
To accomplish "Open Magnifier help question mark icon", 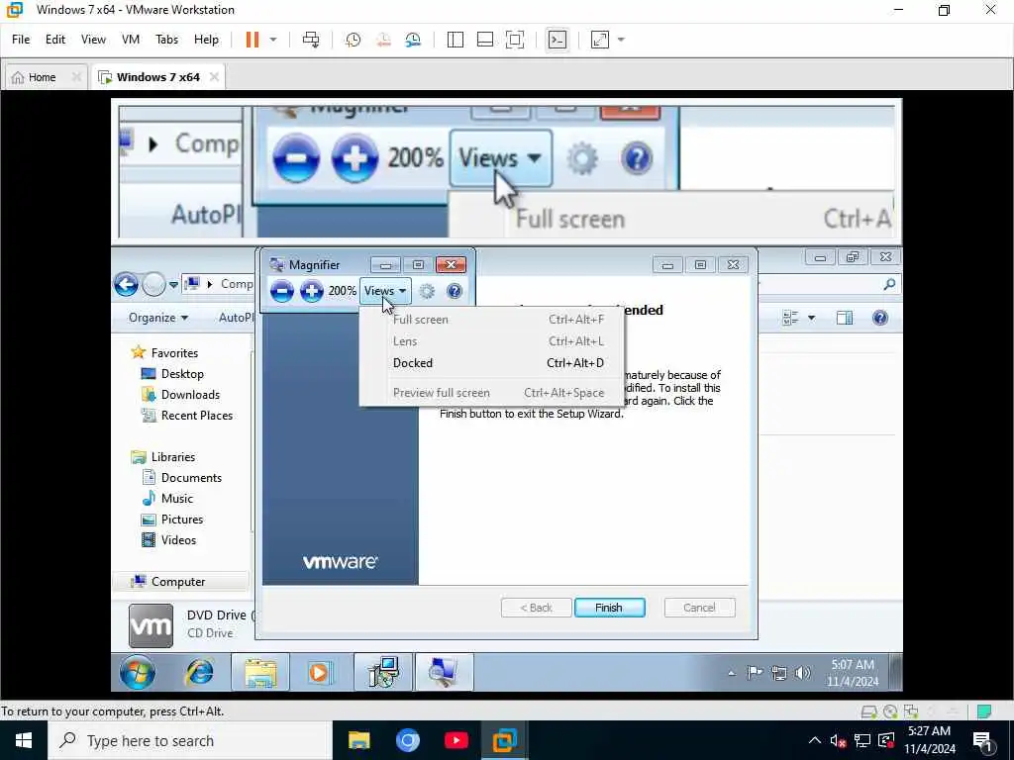I will [x=455, y=291].
